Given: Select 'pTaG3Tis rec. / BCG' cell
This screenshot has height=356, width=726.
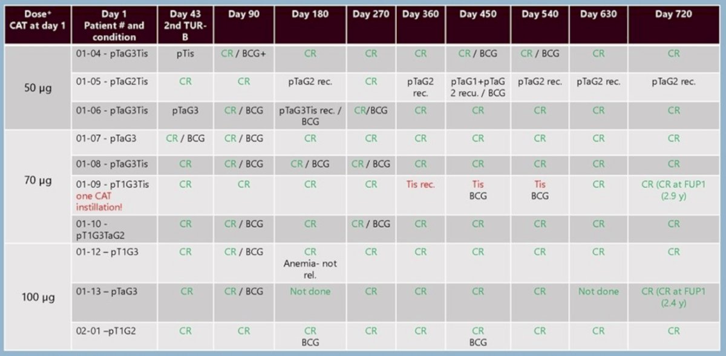Looking at the screenshot, I should pos(310,116).
